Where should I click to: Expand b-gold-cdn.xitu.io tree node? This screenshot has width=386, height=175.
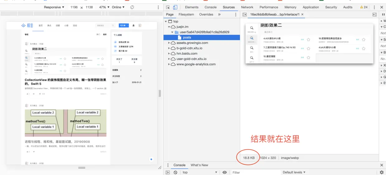[x=169, y=48]
